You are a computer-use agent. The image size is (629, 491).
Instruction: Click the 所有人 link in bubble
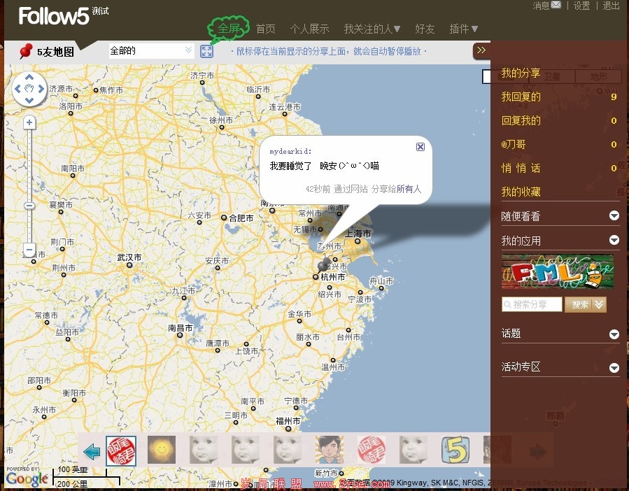409,189
